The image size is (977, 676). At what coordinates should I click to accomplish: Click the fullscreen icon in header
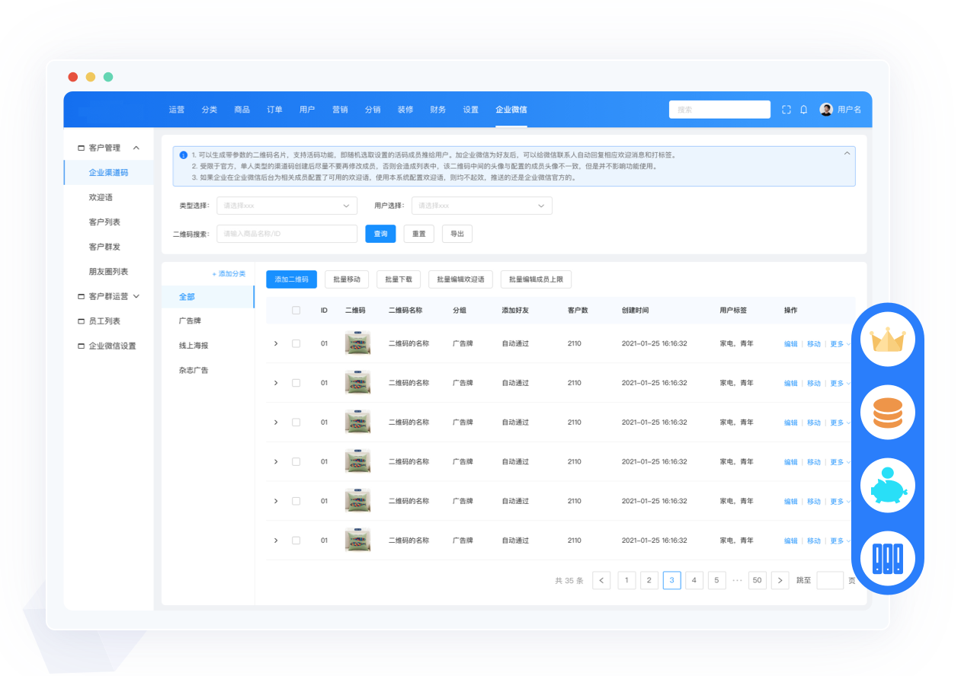tap(786, 110)
